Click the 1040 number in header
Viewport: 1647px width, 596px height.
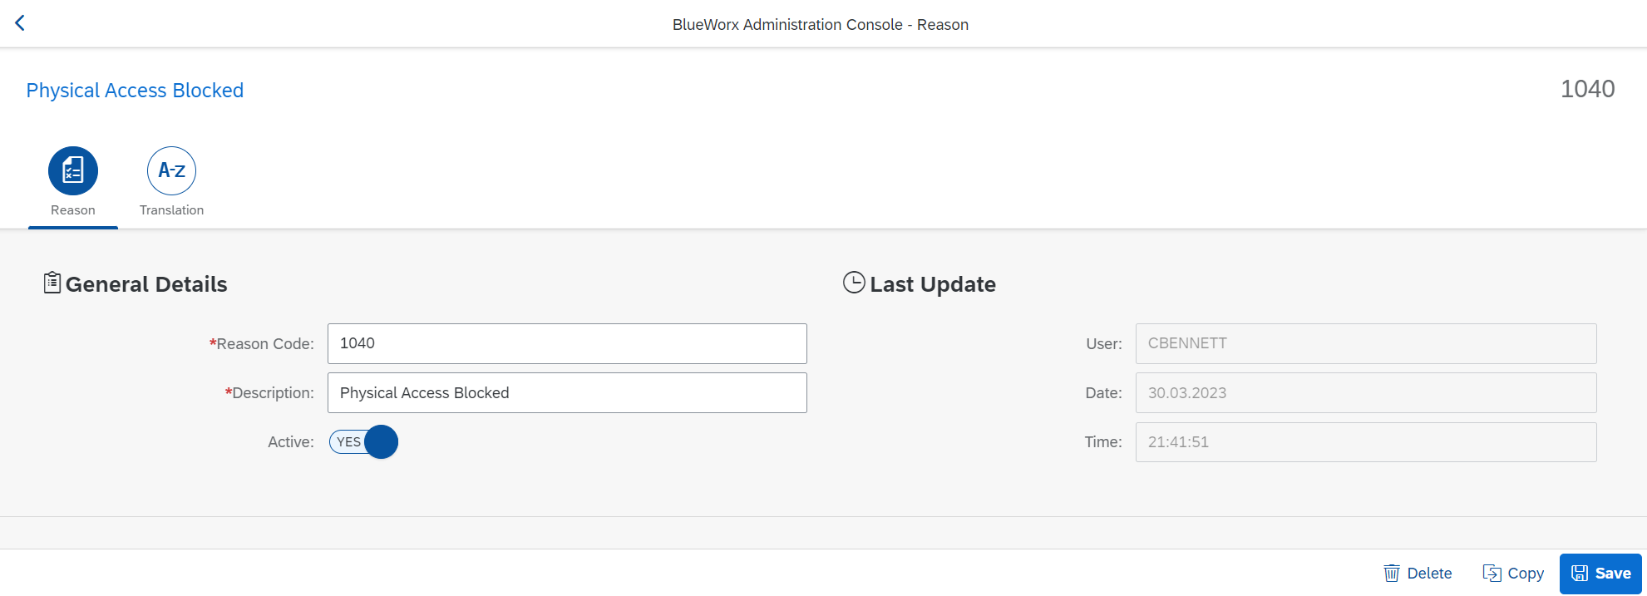pyautogui.click(x=1587, y=89)
